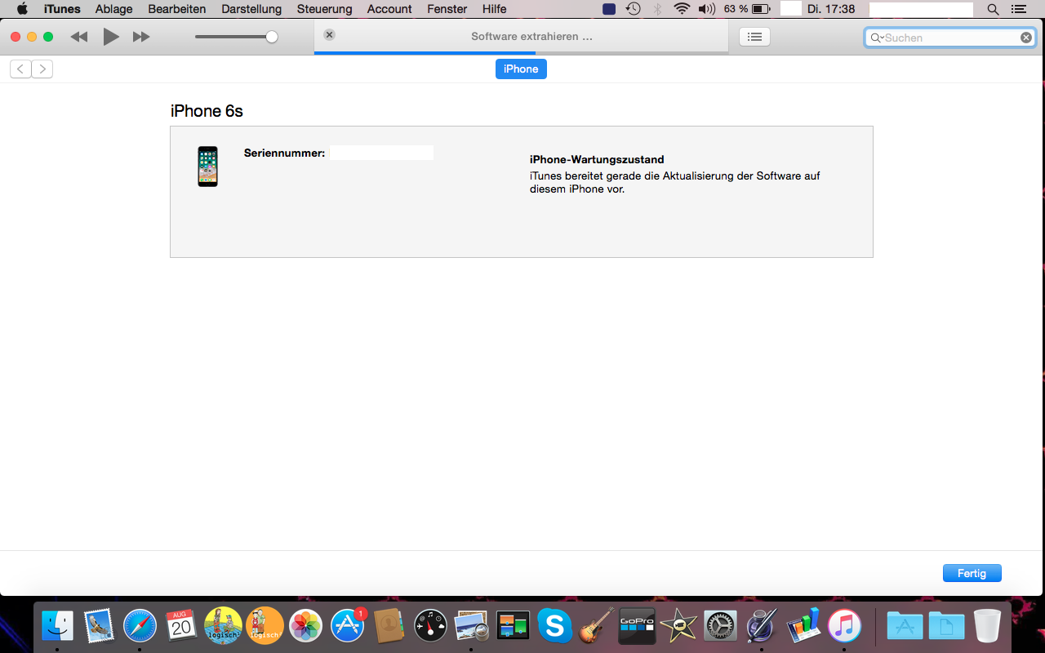Screen dimensions: 1045x653
Task: Click the Suchen search field
Action: 949,38
